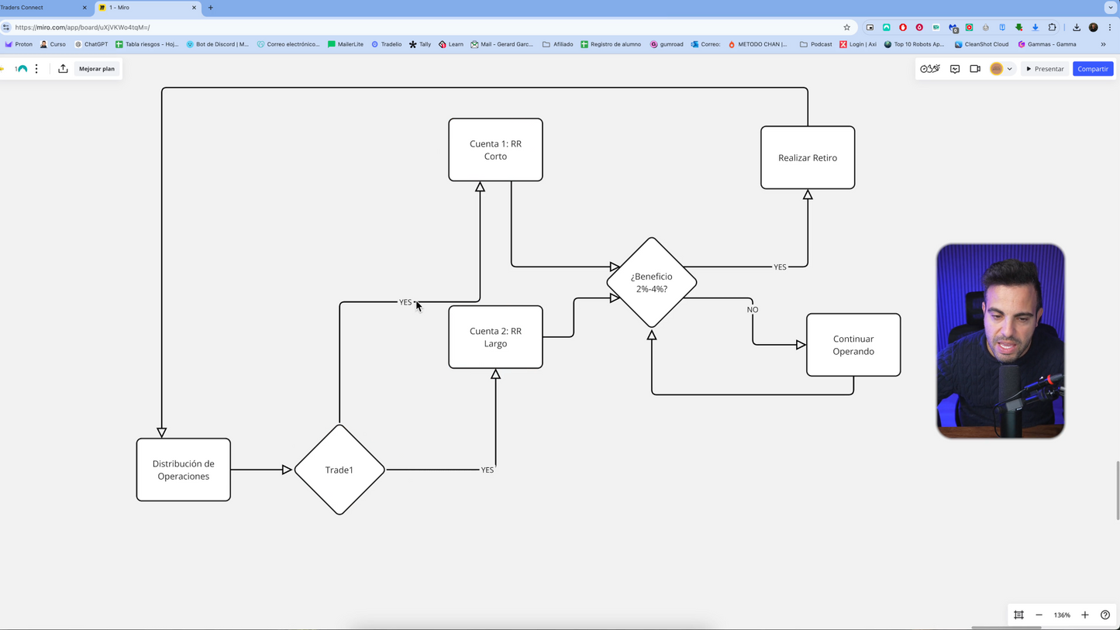Show hidden bookmarks with double chevron
The image size is (1120, 630).
coord(1103,44)
